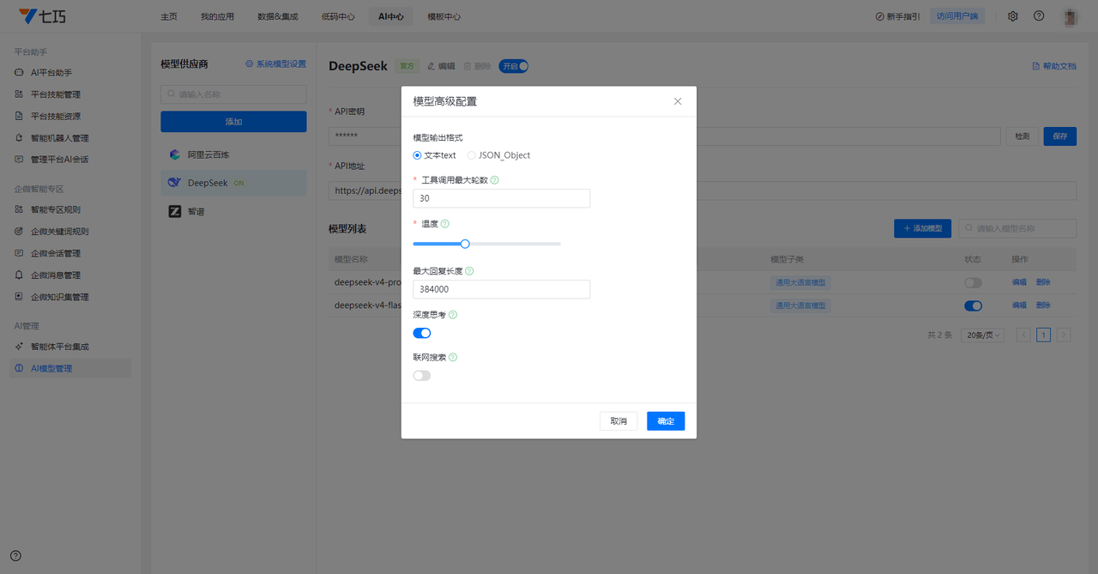Select the 文本text output format
This screenshot has width=1098, height=574.
pyautogui.click(x=434, y=155)
